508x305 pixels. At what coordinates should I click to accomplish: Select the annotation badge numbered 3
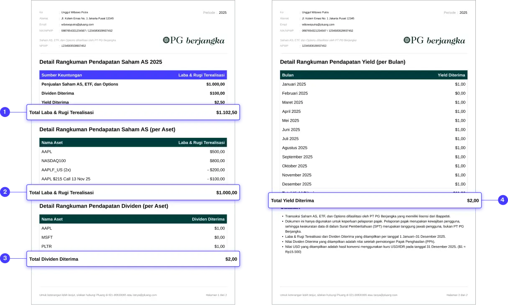pos(5,258)
